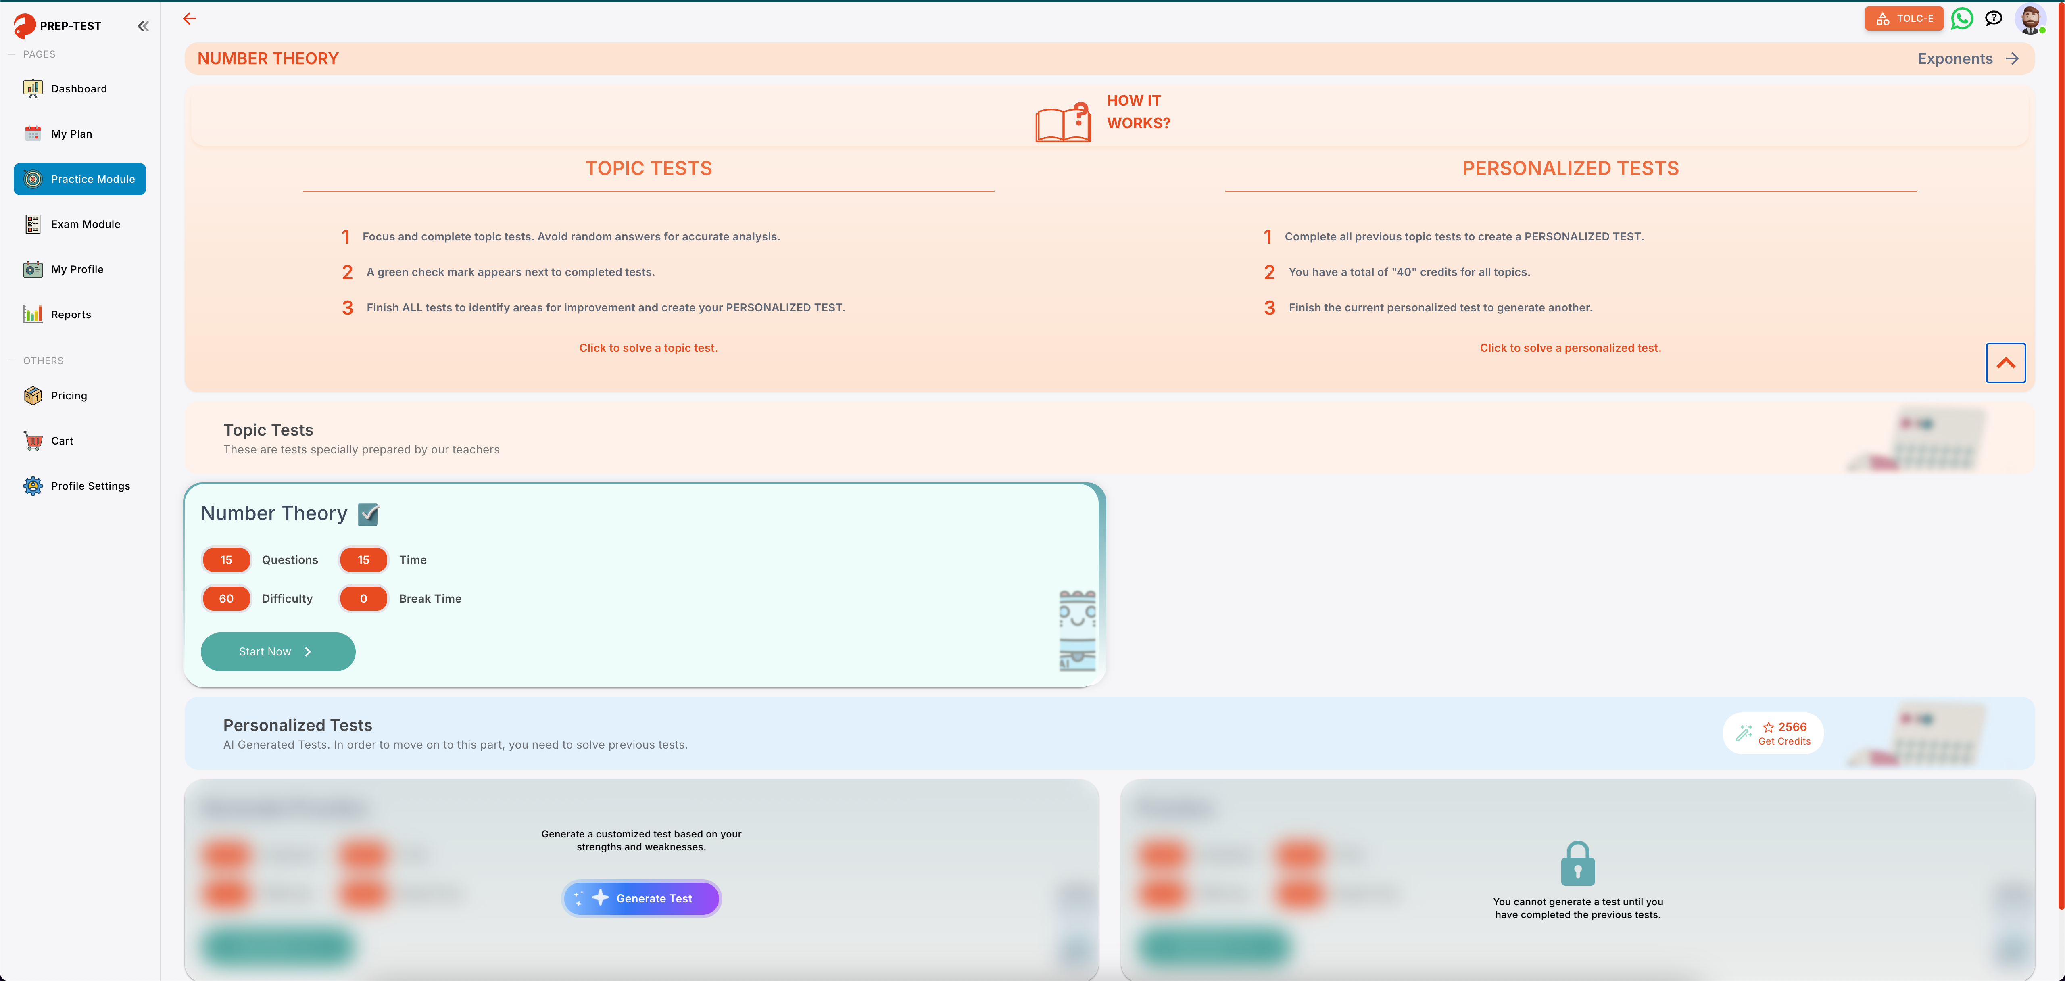Click the magic wand Get Credits icon
Image resolution: width=2065 pixels, height=981 pixels.
point(1744,733)
